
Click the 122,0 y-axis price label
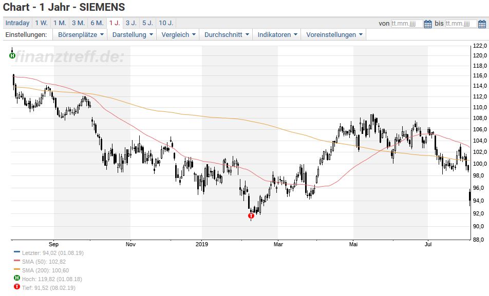[480, 46]
